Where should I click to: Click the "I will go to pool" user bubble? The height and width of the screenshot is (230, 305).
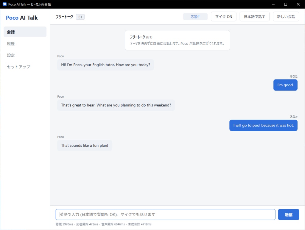[263, 125]
